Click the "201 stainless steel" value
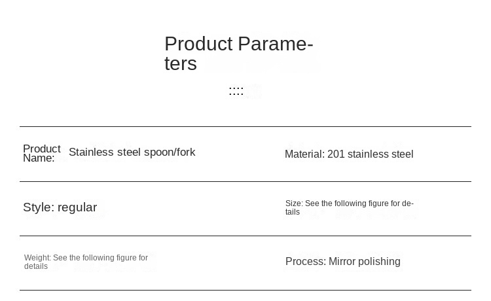 click(x=370, y=154)
